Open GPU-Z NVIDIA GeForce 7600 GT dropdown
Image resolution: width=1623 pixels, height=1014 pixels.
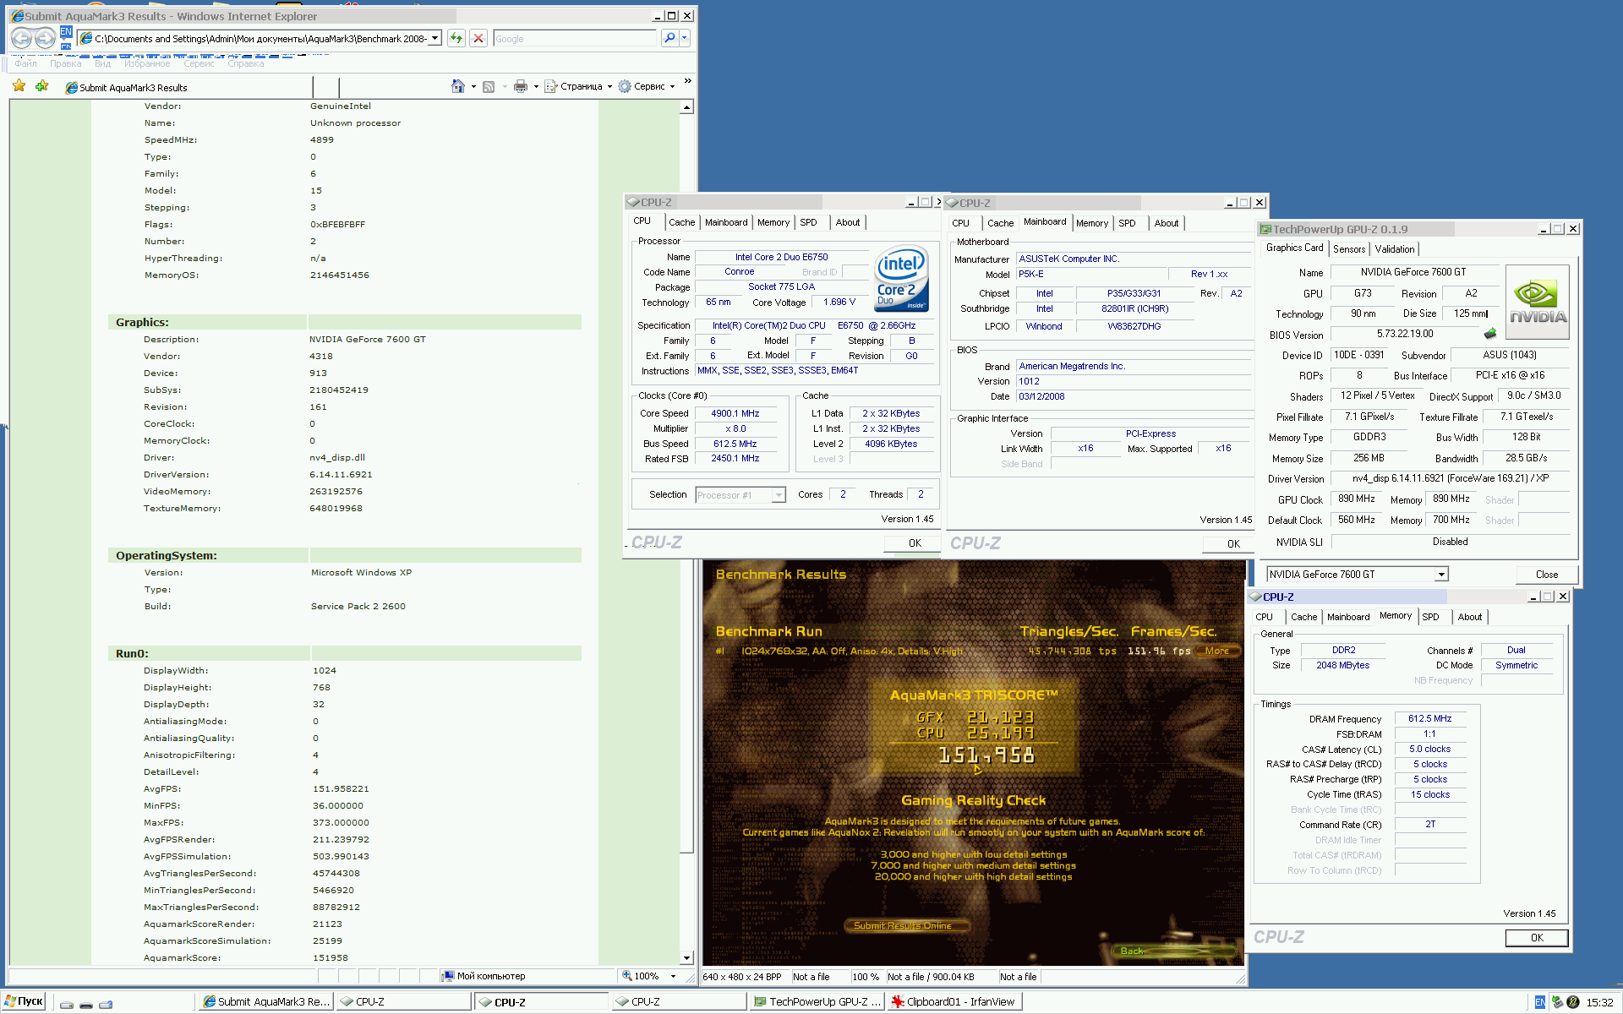coord(1441,575)
